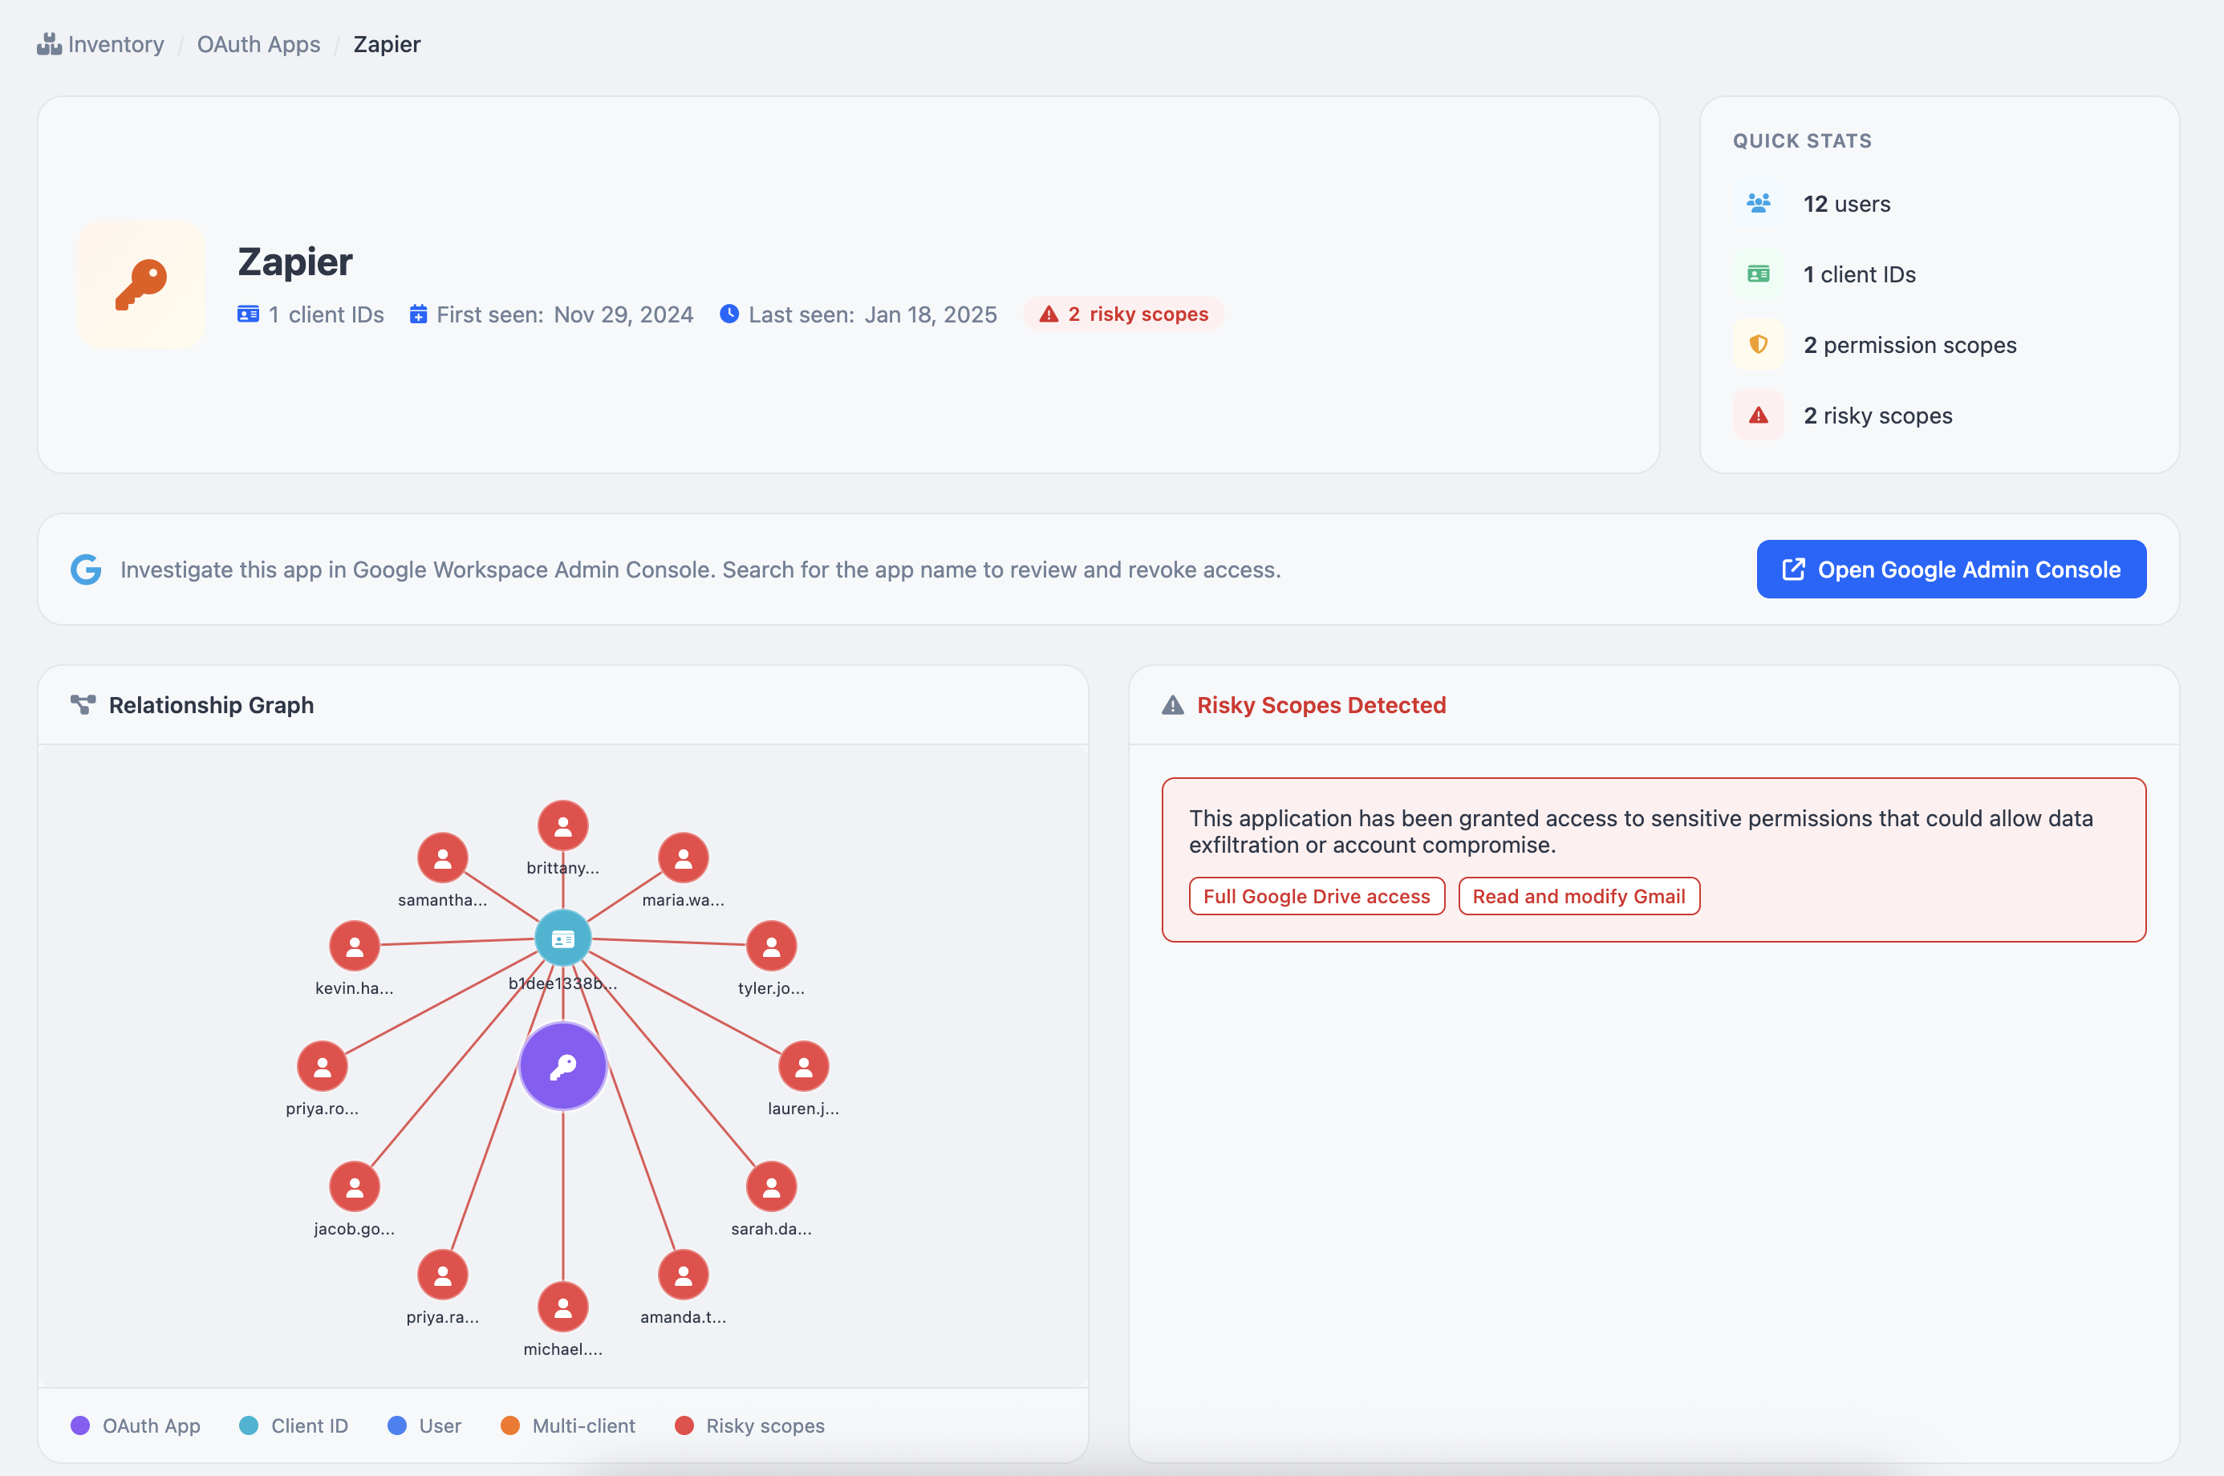Click the risky scopes warning icon in Quick Stats
The height and width of the screenshot is (1476, 2224).
(1758, 416)
